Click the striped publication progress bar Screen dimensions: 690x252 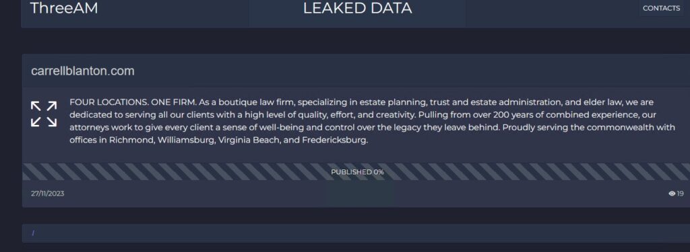(356, 171)
